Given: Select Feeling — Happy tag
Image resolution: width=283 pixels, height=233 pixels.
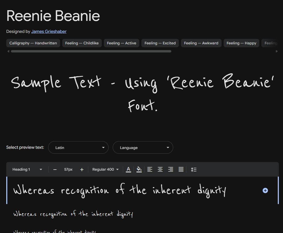Looking at the screenshot, I should pos(242,43).
